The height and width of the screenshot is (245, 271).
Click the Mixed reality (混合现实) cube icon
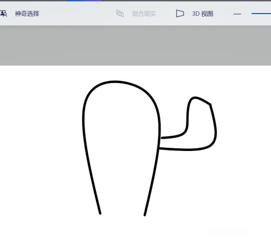pos(120,14)
